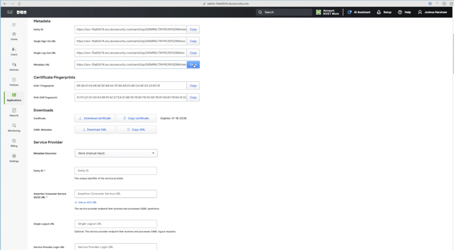Image resolution: width=454 pixels, height=250 pixels.
Task: Open Policies from the left navigation
Action: [14, 82]
